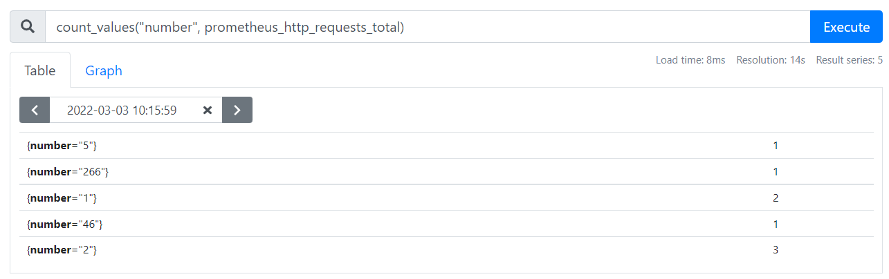Click the value 2 for number="1"
889x279 pixels.
pyautogui.click(x=776, y=198)
